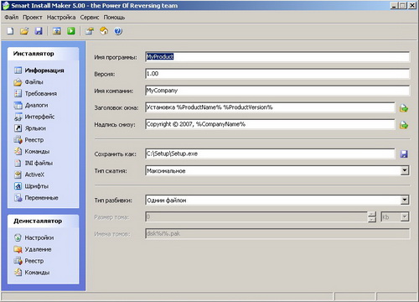Screen dimensions: 419x302
Task: Open the ActiveX section icon
Action: (18, 174)
